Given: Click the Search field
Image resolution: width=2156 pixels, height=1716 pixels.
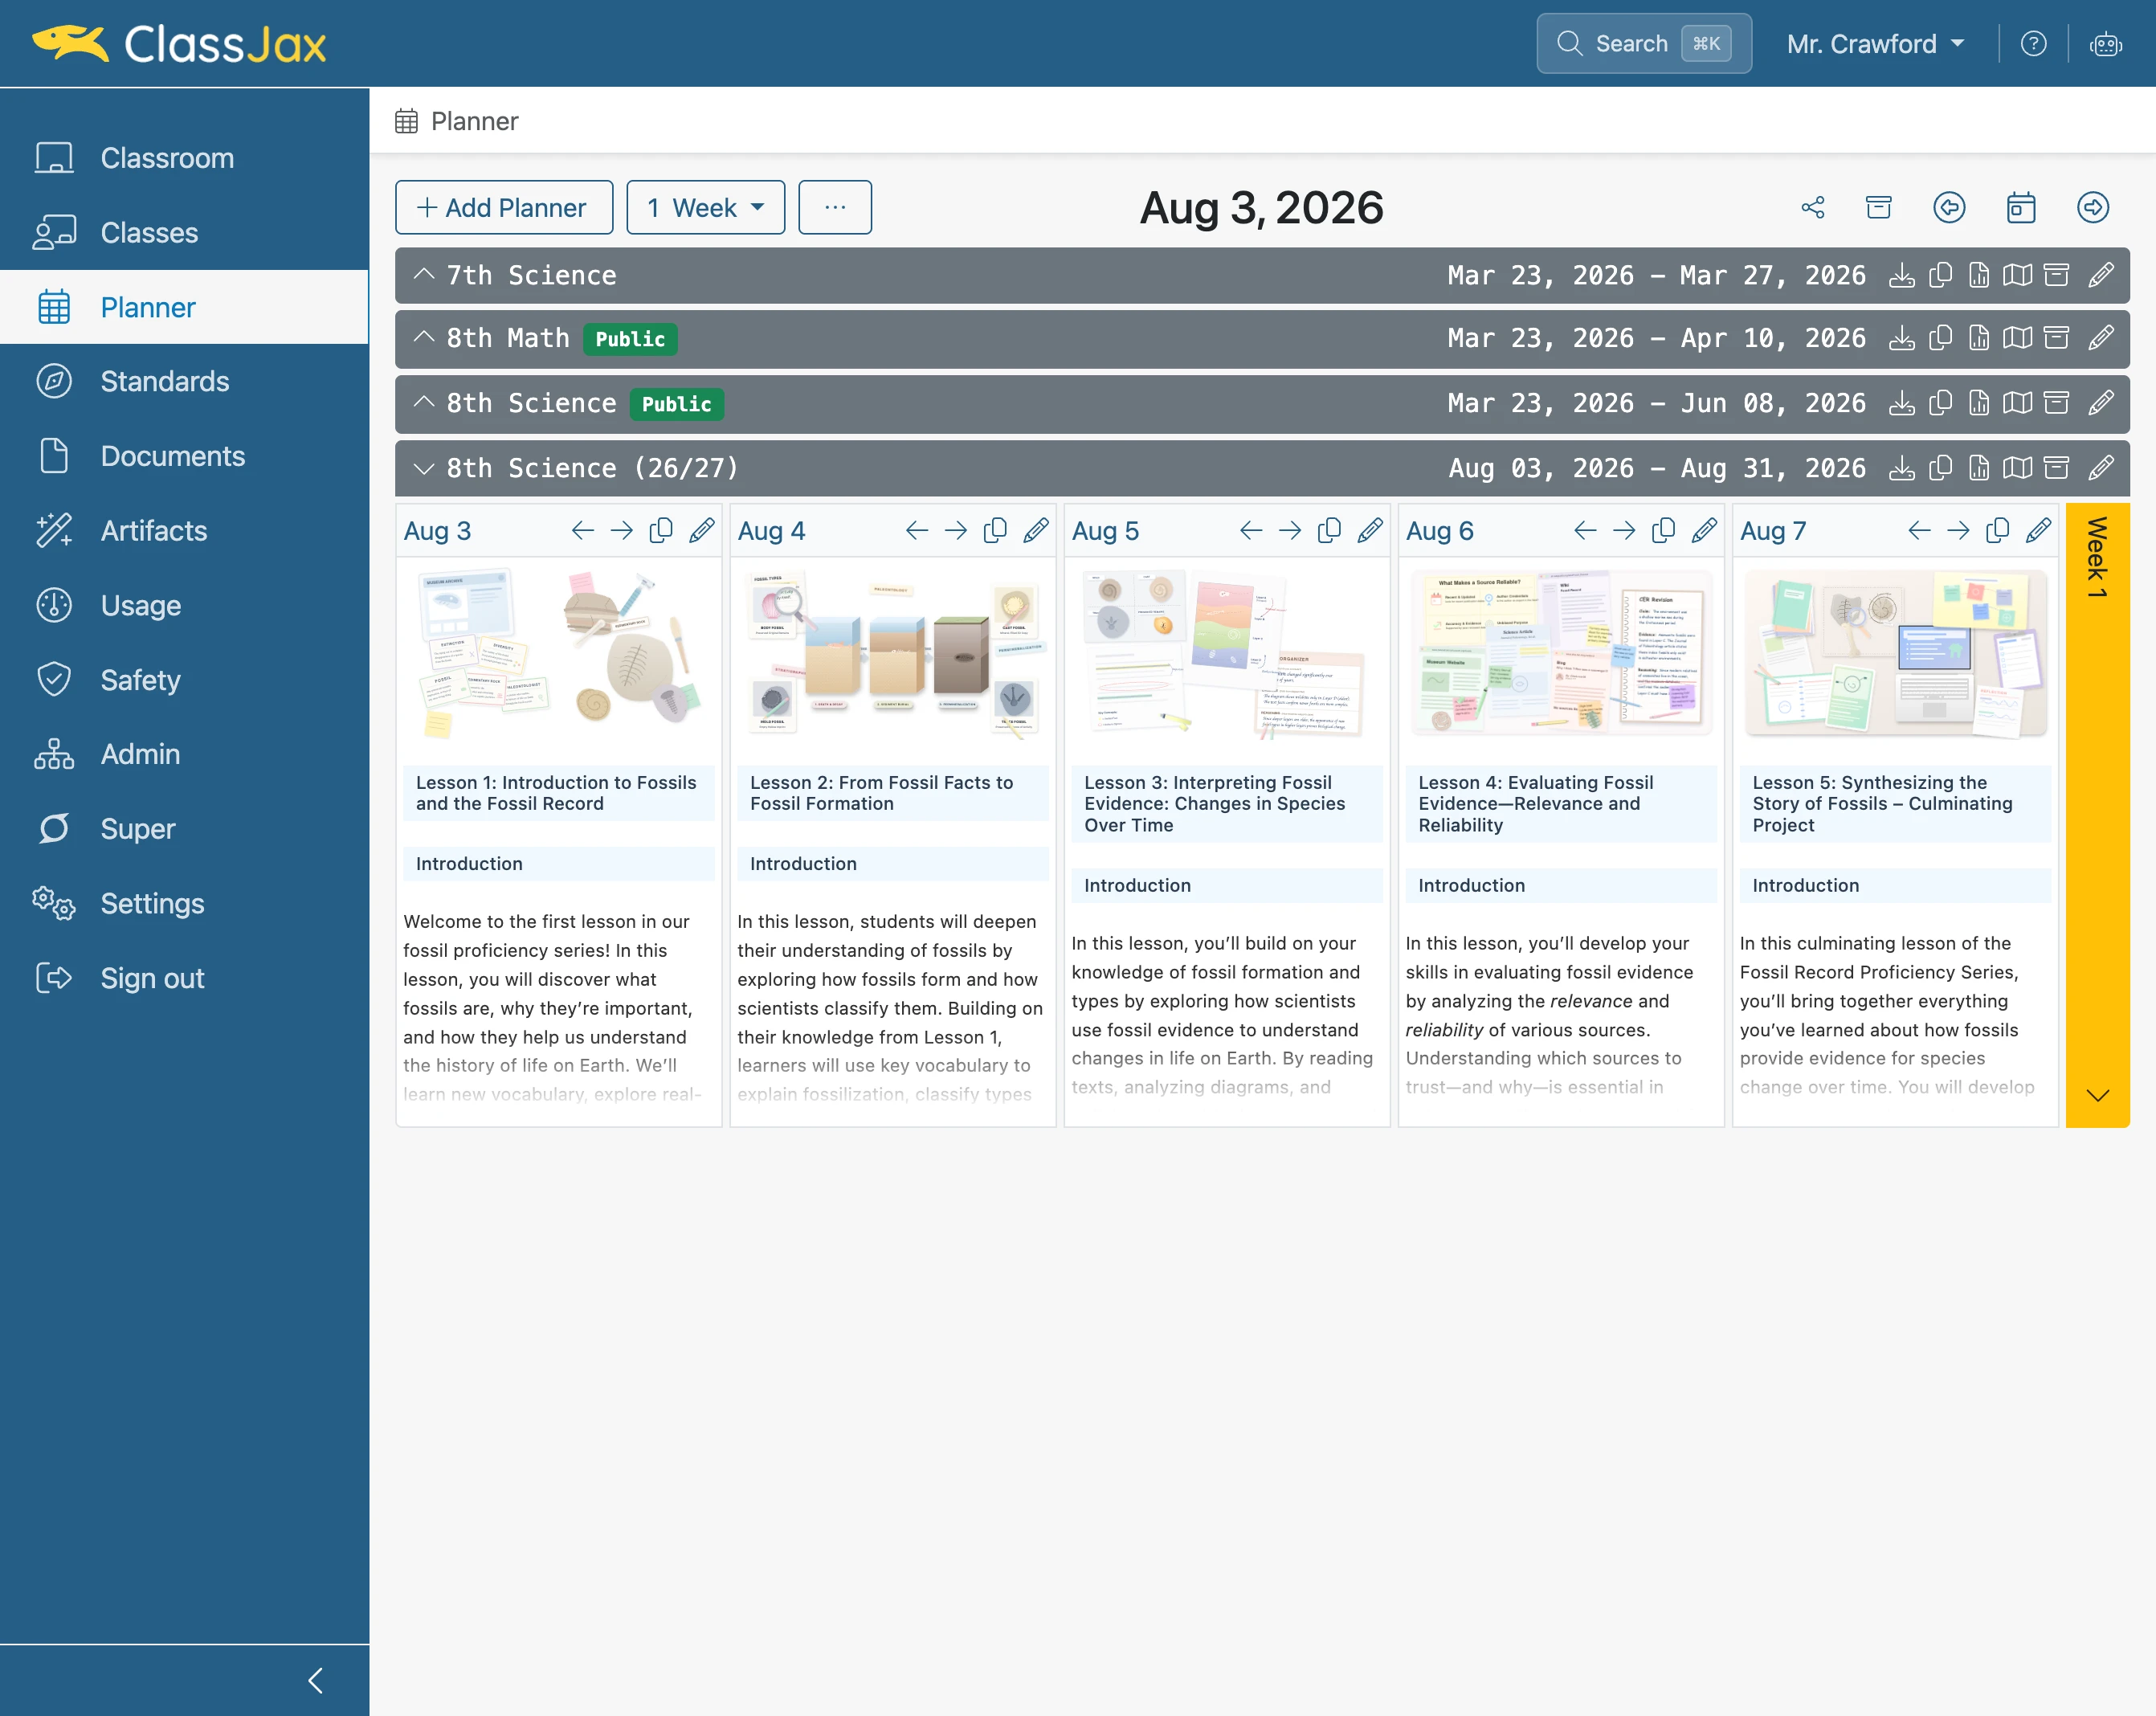Looking at the screenshot, I should click(1644, 44).
